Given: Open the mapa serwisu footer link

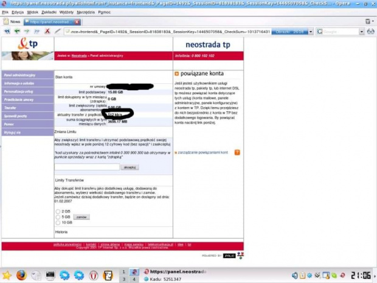Looking at the screenshot, I should 134,245.
